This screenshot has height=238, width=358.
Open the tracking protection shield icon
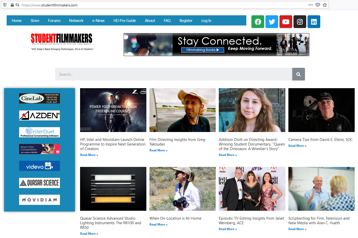[x=5, y=5]
